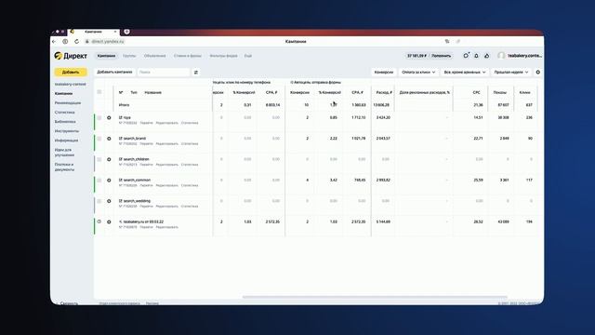Click the direct.yandex.ru address bar

coord(108,41)
